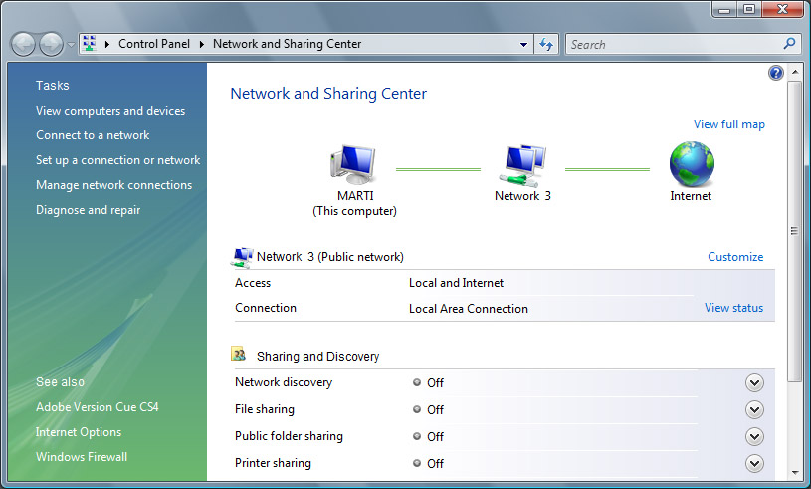Open the Help question mark icon
Image resolution: width=811 pixels, height=489 pixels.
[776, 73]
